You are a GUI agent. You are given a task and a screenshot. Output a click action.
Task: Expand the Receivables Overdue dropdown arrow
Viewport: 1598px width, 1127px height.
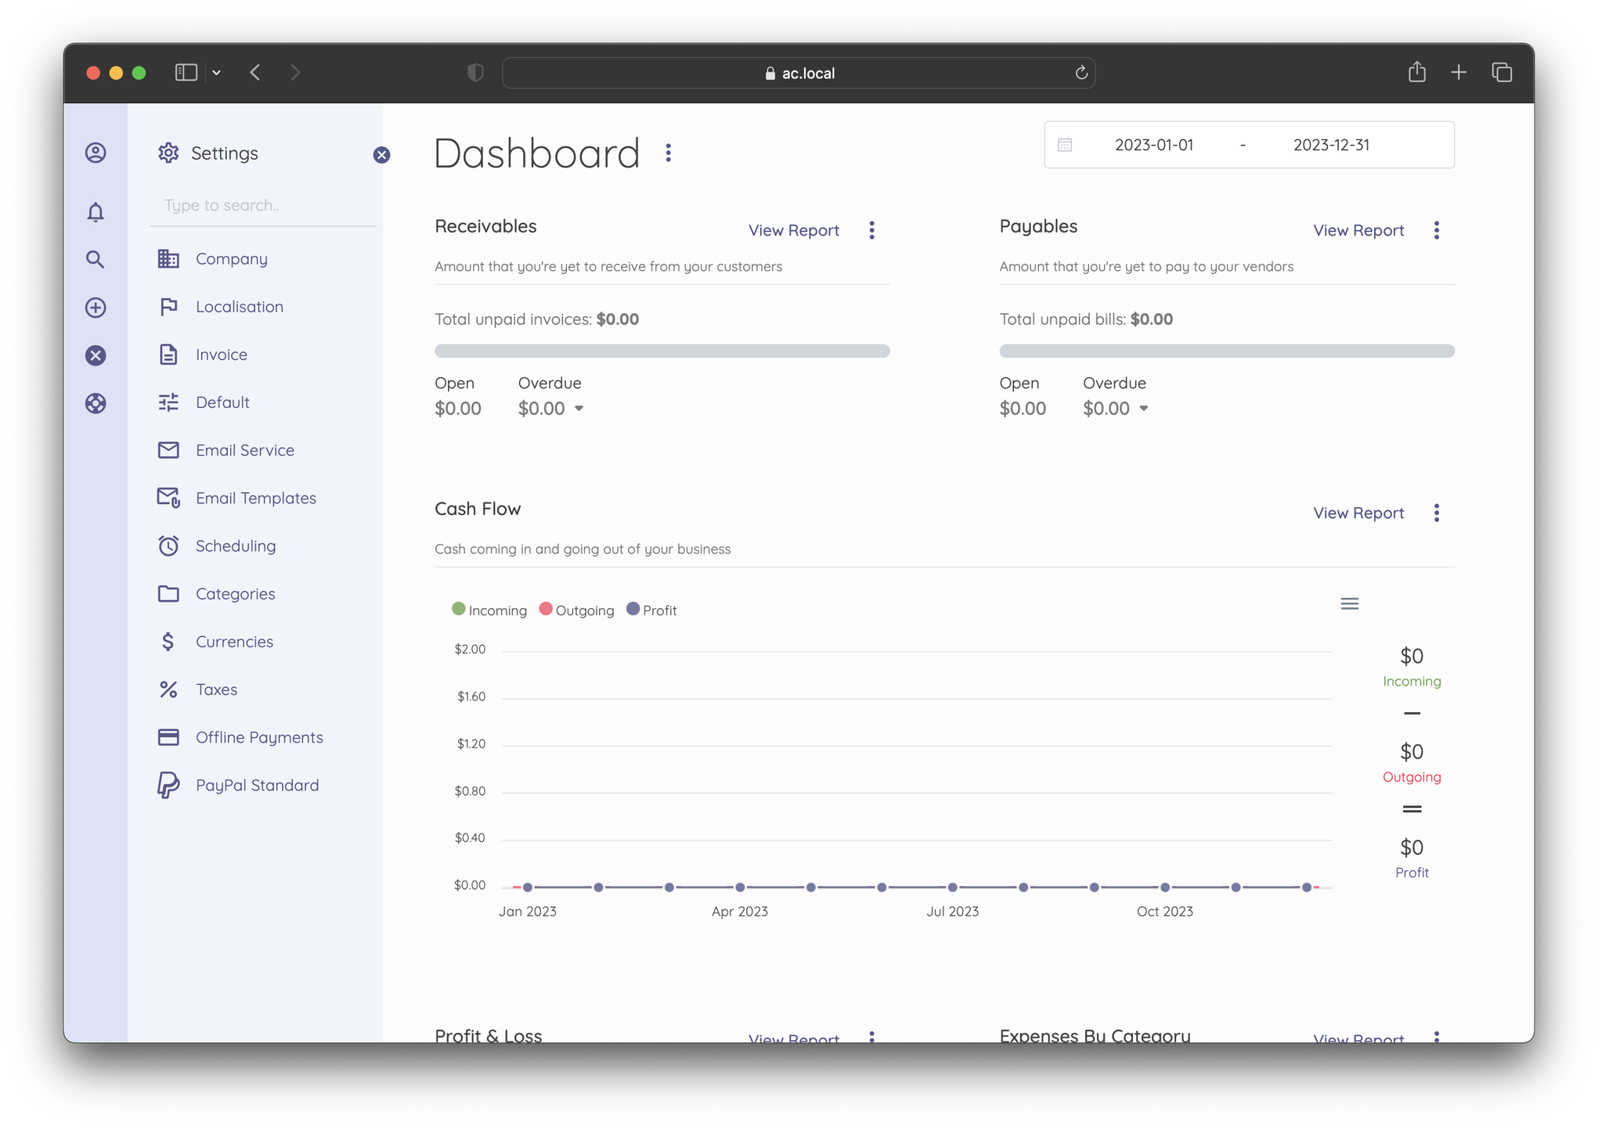click(x=579, y=409)
